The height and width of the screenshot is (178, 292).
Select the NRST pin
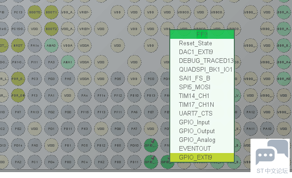tap(18, 45)
